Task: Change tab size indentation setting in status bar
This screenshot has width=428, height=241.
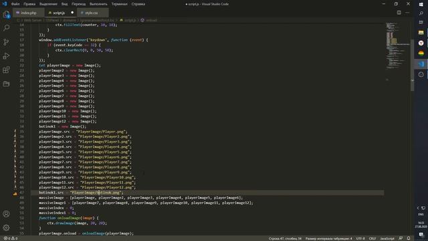Action: tap(328, 238)
